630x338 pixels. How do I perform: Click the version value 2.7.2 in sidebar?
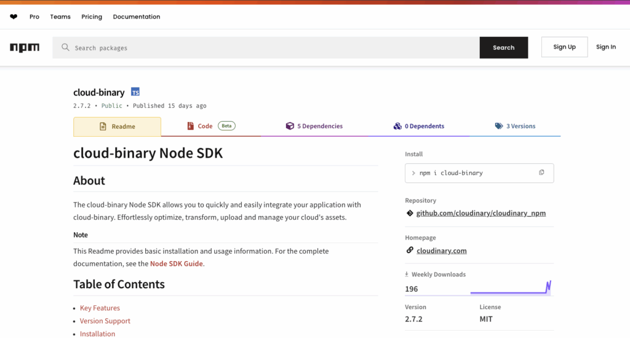[413, 319]
